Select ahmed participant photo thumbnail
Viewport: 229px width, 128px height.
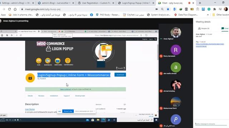pyautogui.click(x=176, y=85)
